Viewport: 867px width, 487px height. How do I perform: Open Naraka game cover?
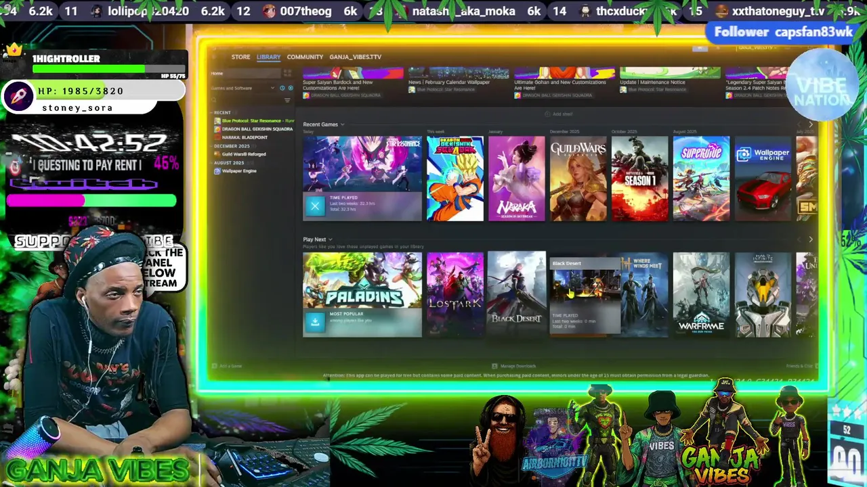click(517, 179)
